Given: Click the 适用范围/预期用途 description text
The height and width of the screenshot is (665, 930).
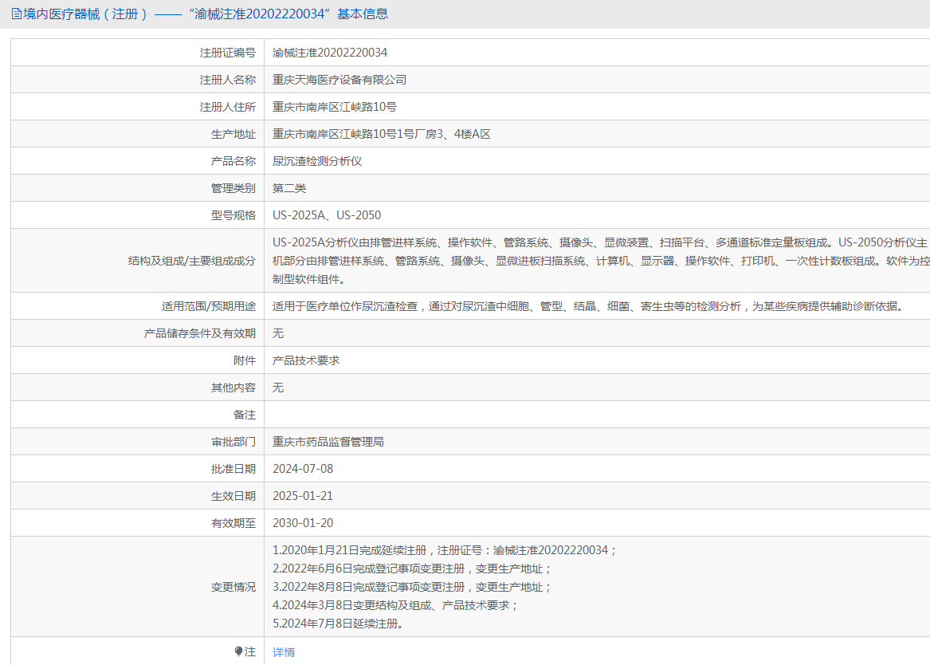Looking at the screenshot, I should [588, 306].
